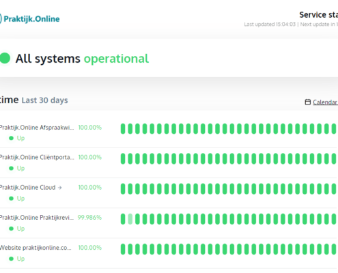Open the Praktijk.Online Afspraakwi... monitor
The image size is (338, 273).
tap(37, 128)
